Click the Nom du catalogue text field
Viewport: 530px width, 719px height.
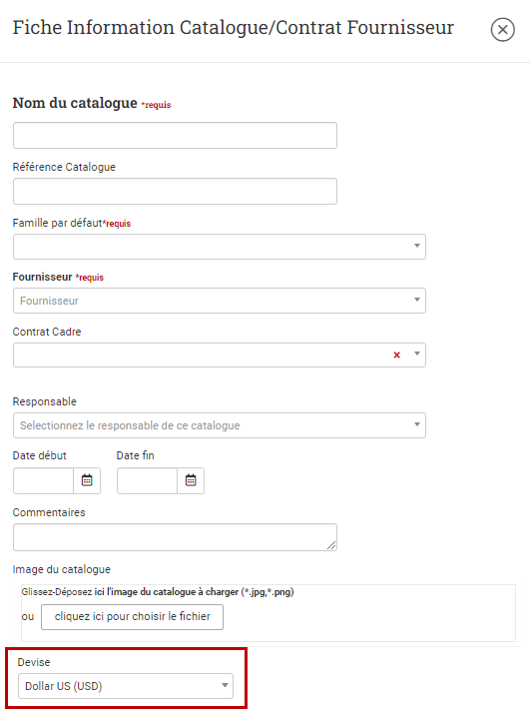point(175,135)
